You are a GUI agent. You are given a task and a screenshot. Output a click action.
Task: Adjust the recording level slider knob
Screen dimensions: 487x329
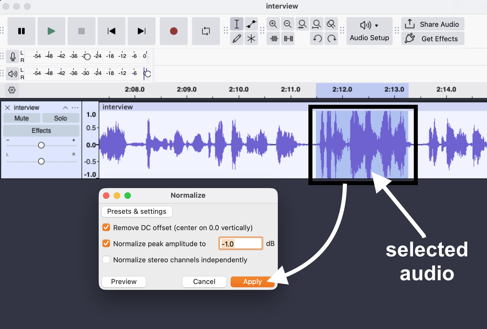pyautogui.click(x=87, y=57)
